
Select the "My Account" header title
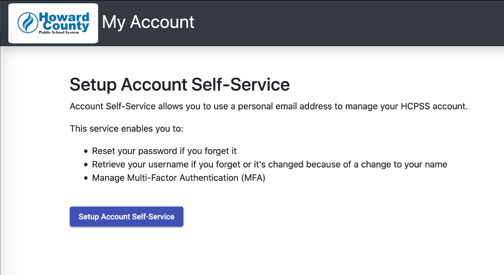(x=148, y=22)
